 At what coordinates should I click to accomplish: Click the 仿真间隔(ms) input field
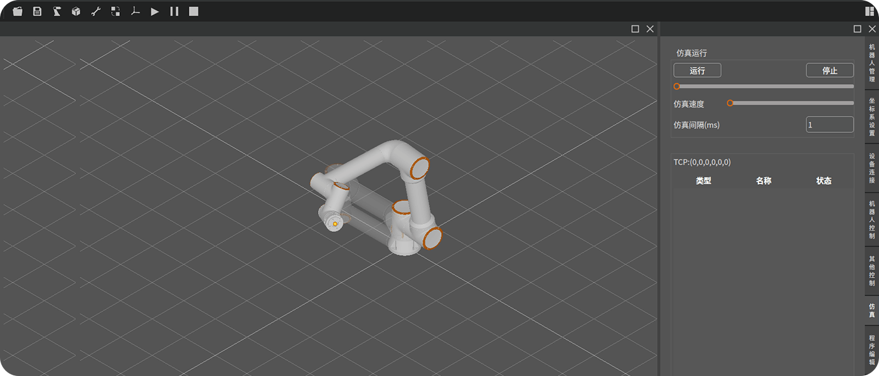(829, 125)
